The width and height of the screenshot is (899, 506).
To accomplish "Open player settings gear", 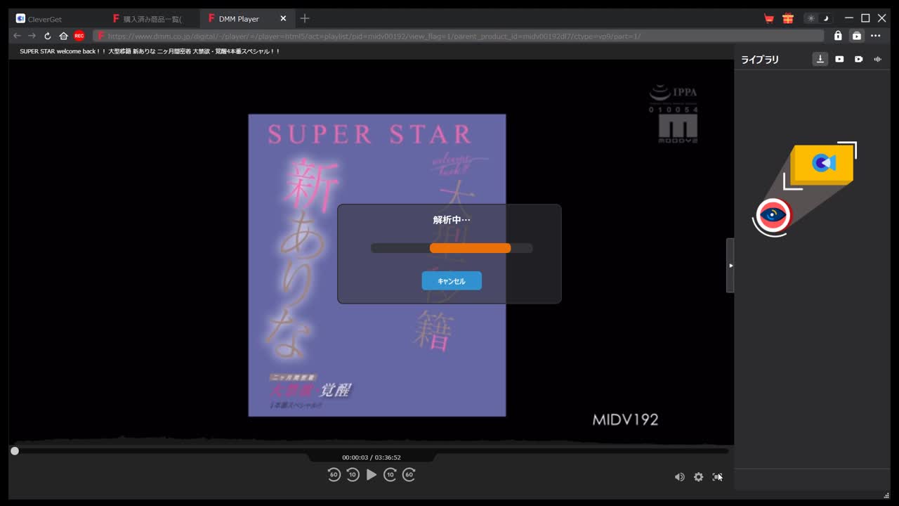I will click(x=698, y=476).
